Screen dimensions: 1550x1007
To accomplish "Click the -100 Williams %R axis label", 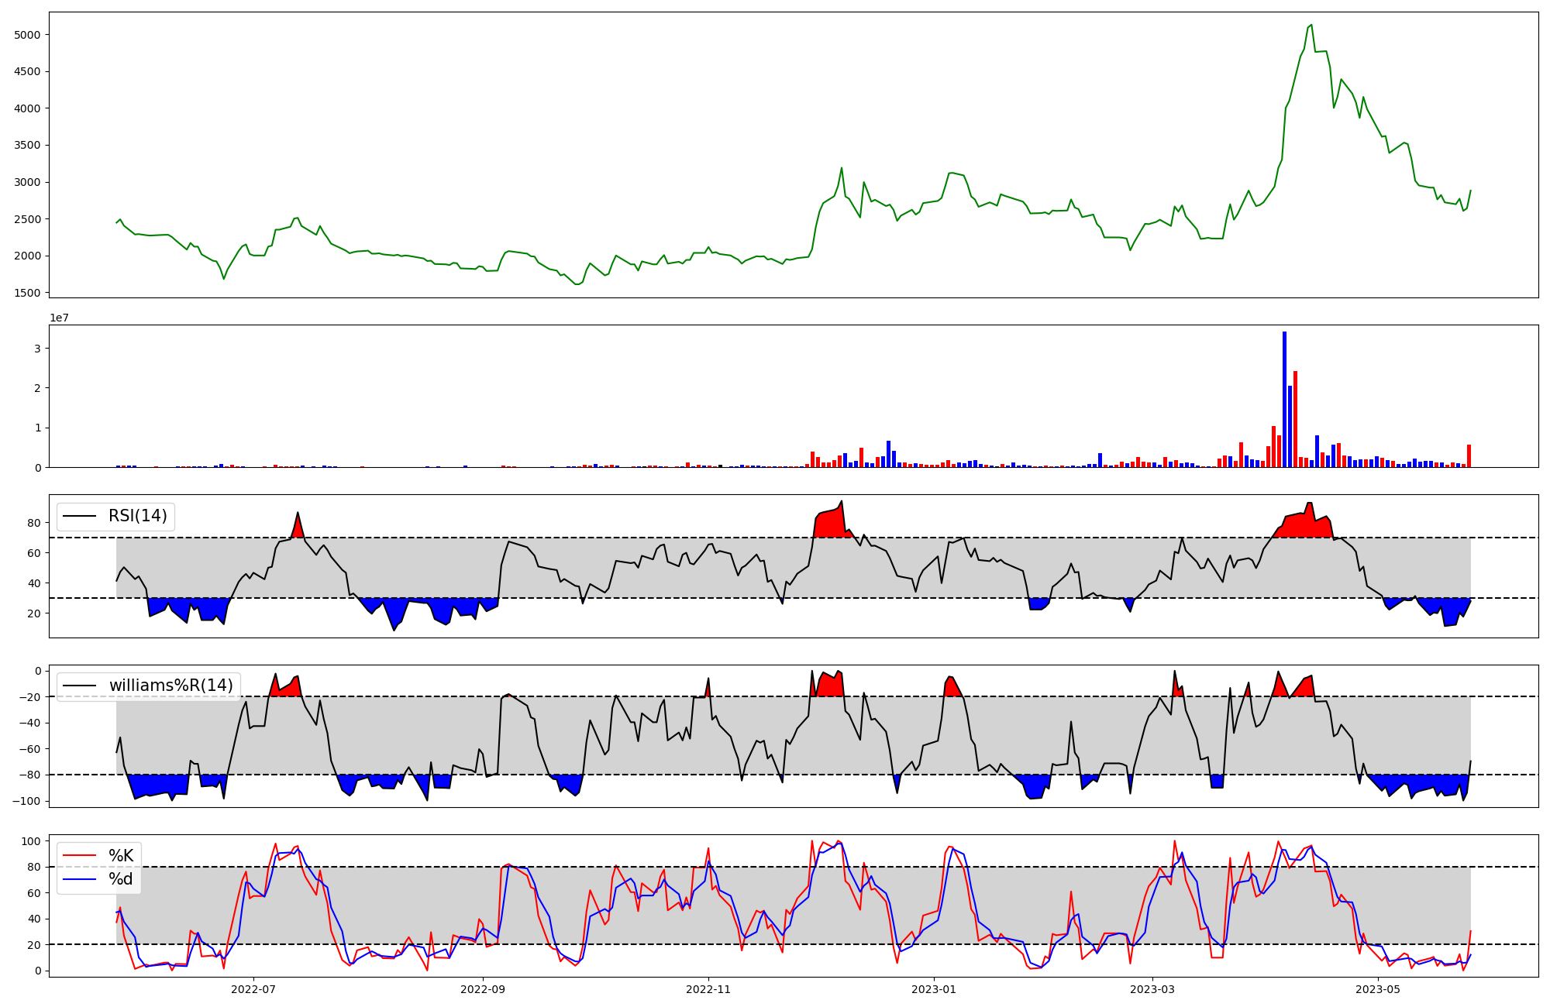I will point(26,801).
